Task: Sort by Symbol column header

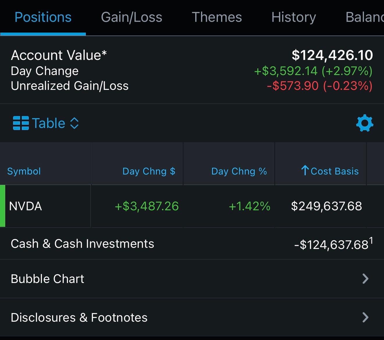Action: (24, 171)
